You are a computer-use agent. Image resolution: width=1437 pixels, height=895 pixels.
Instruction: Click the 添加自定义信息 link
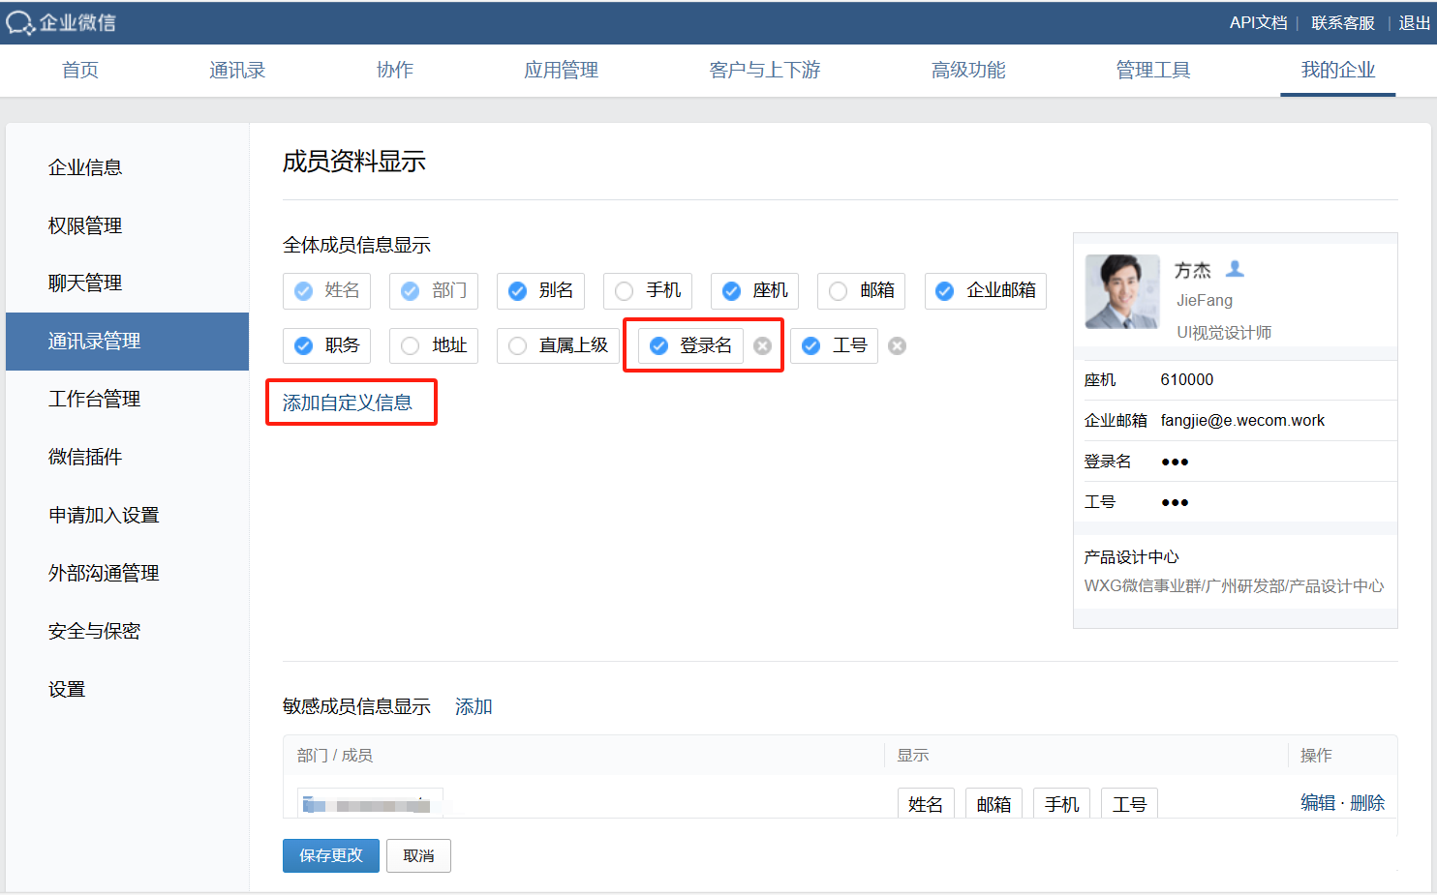[348, 403]
